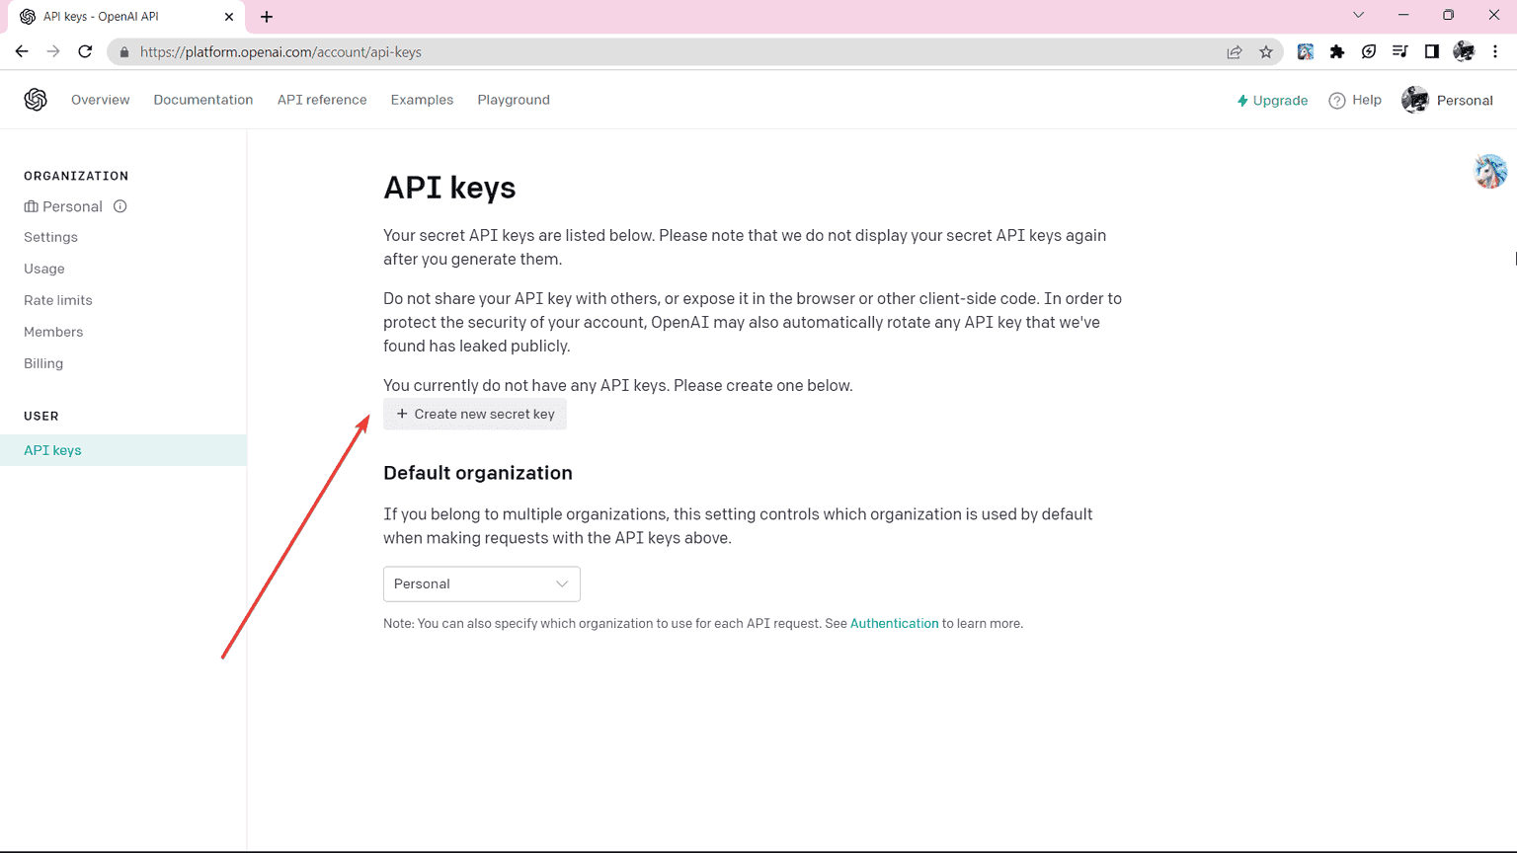Open the Help menu
The height and width of the screenshot is (853, 1517).
1355,101
